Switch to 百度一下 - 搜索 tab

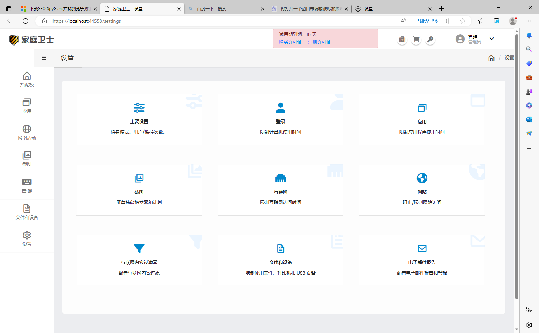(x=226, y=9)
